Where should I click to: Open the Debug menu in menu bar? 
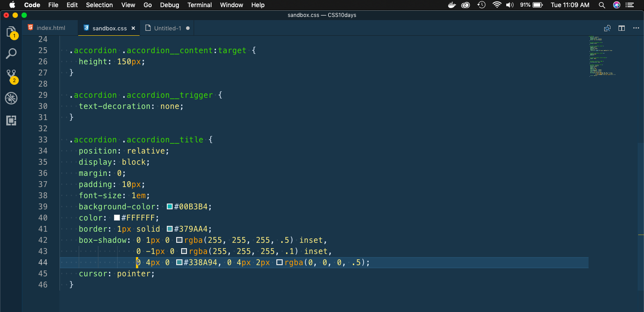(x=169, y=5)
